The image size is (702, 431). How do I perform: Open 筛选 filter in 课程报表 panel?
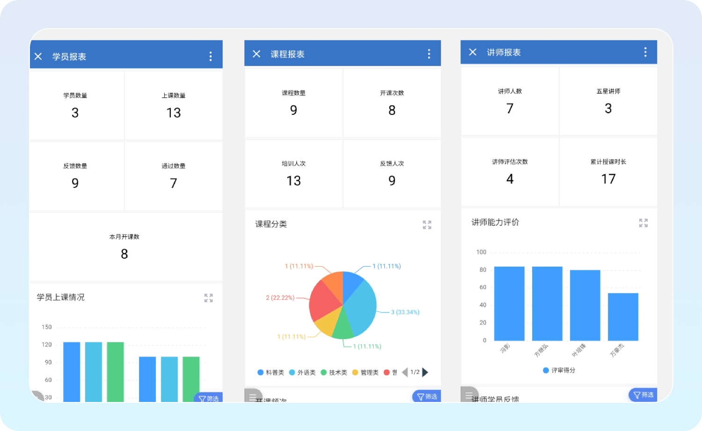point(426,396)
